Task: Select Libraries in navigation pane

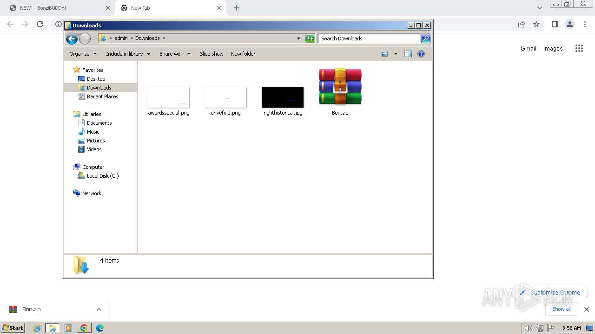Action: 92,114
